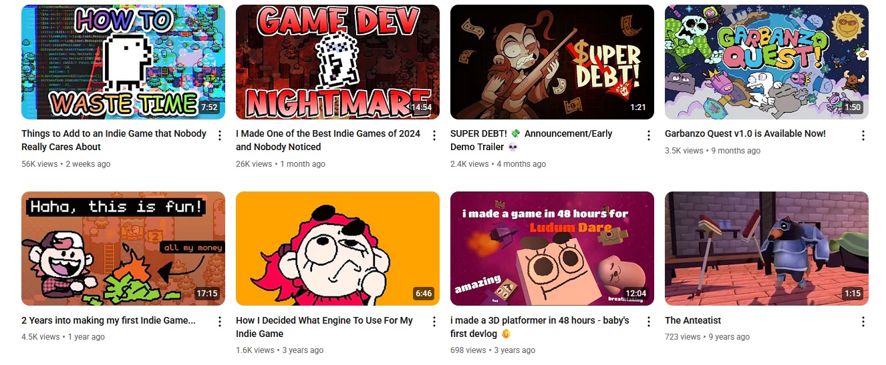Click the 'Haha, this is fun!' thumbnail
The width and height of the screenshot is (886, 365).
tap(123, 249)
